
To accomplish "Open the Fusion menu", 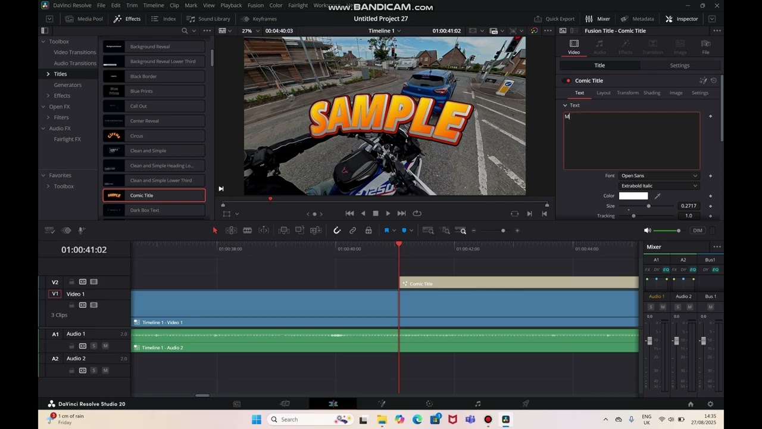I will tap(255, 5).
